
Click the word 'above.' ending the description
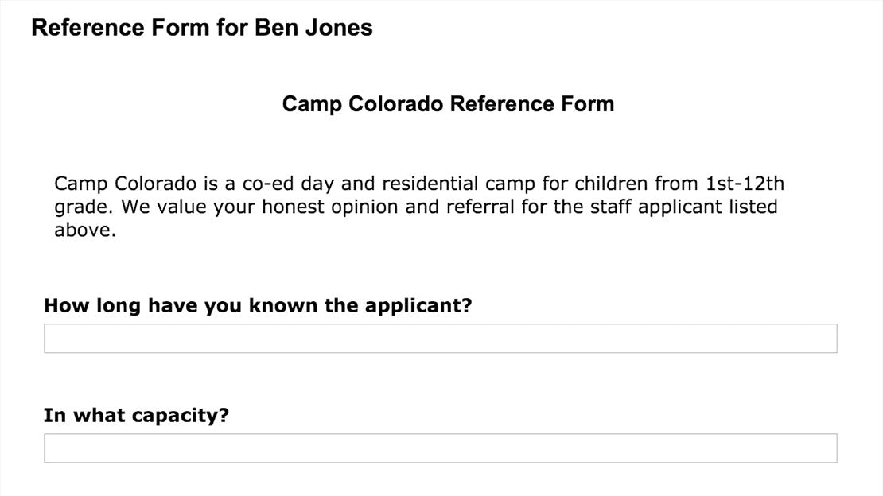(x=85, y=231)
